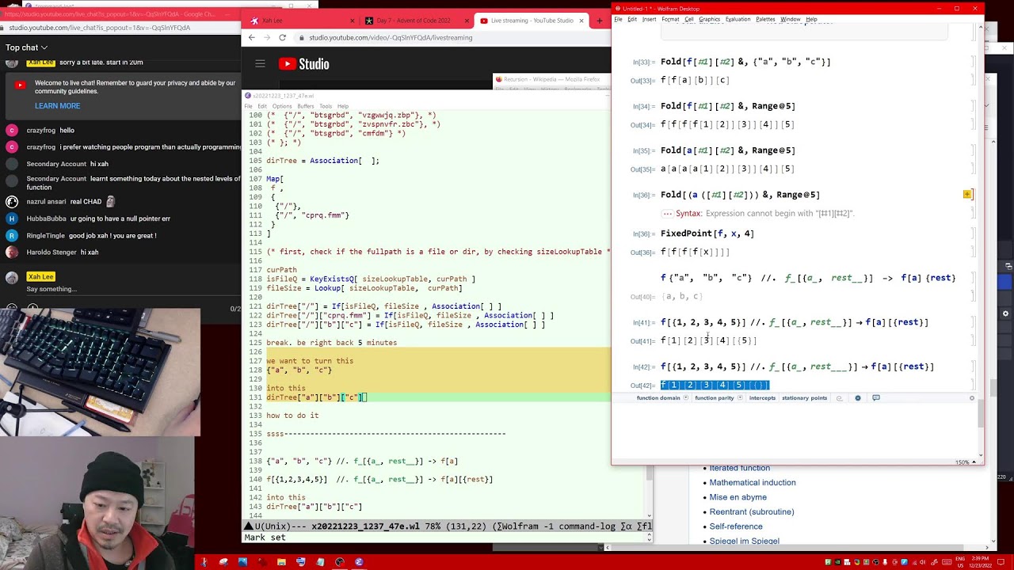
Task: Click the 'Self-reference' Wikipedia link
Action: coord(736,526)
